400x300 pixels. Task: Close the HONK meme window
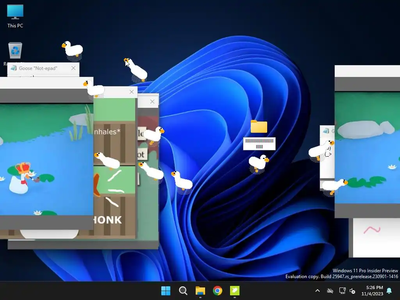(x=132, y=92)
